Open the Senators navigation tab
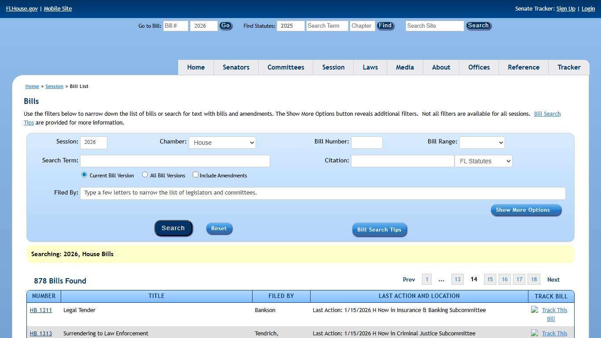 (236, 67)
